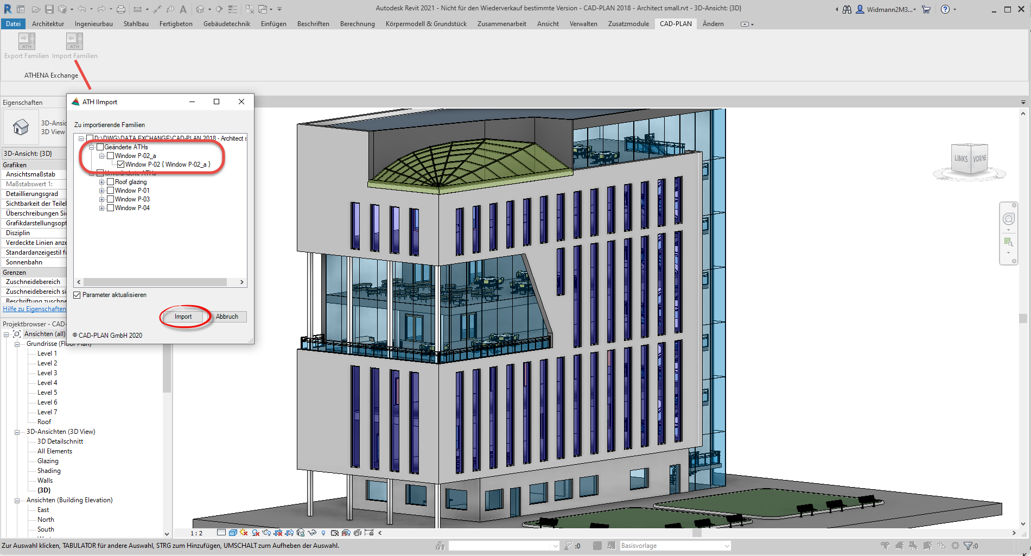
Task: Switch to the Einfügen ribbon tab
Action: [273, 24]
